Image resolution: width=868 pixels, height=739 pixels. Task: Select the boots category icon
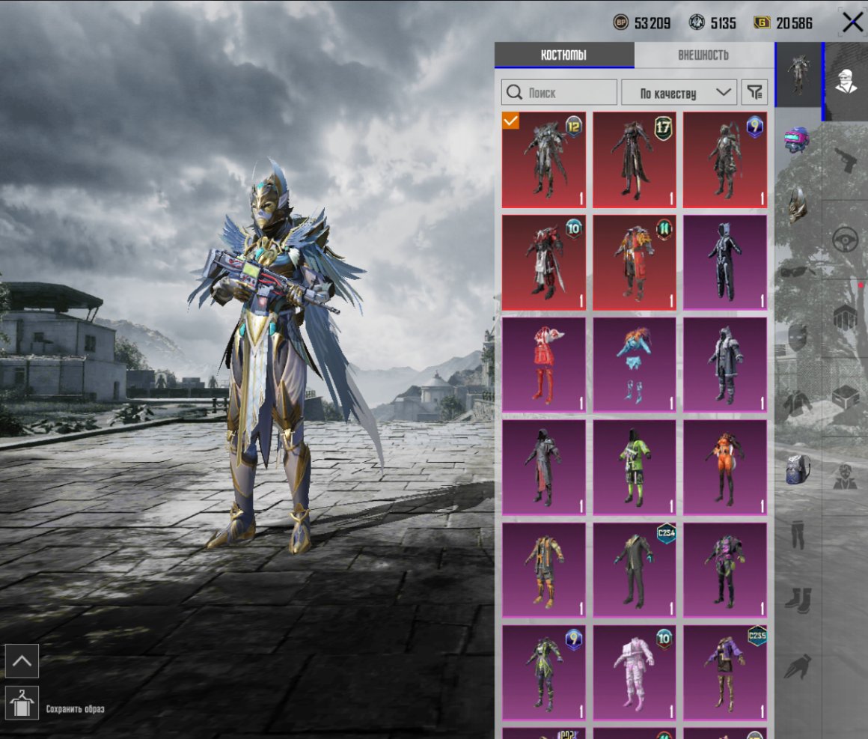click(798, 600)
